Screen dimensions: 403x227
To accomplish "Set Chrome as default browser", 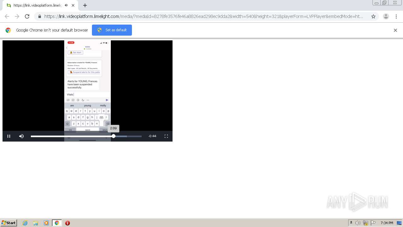I will (112, 30).
